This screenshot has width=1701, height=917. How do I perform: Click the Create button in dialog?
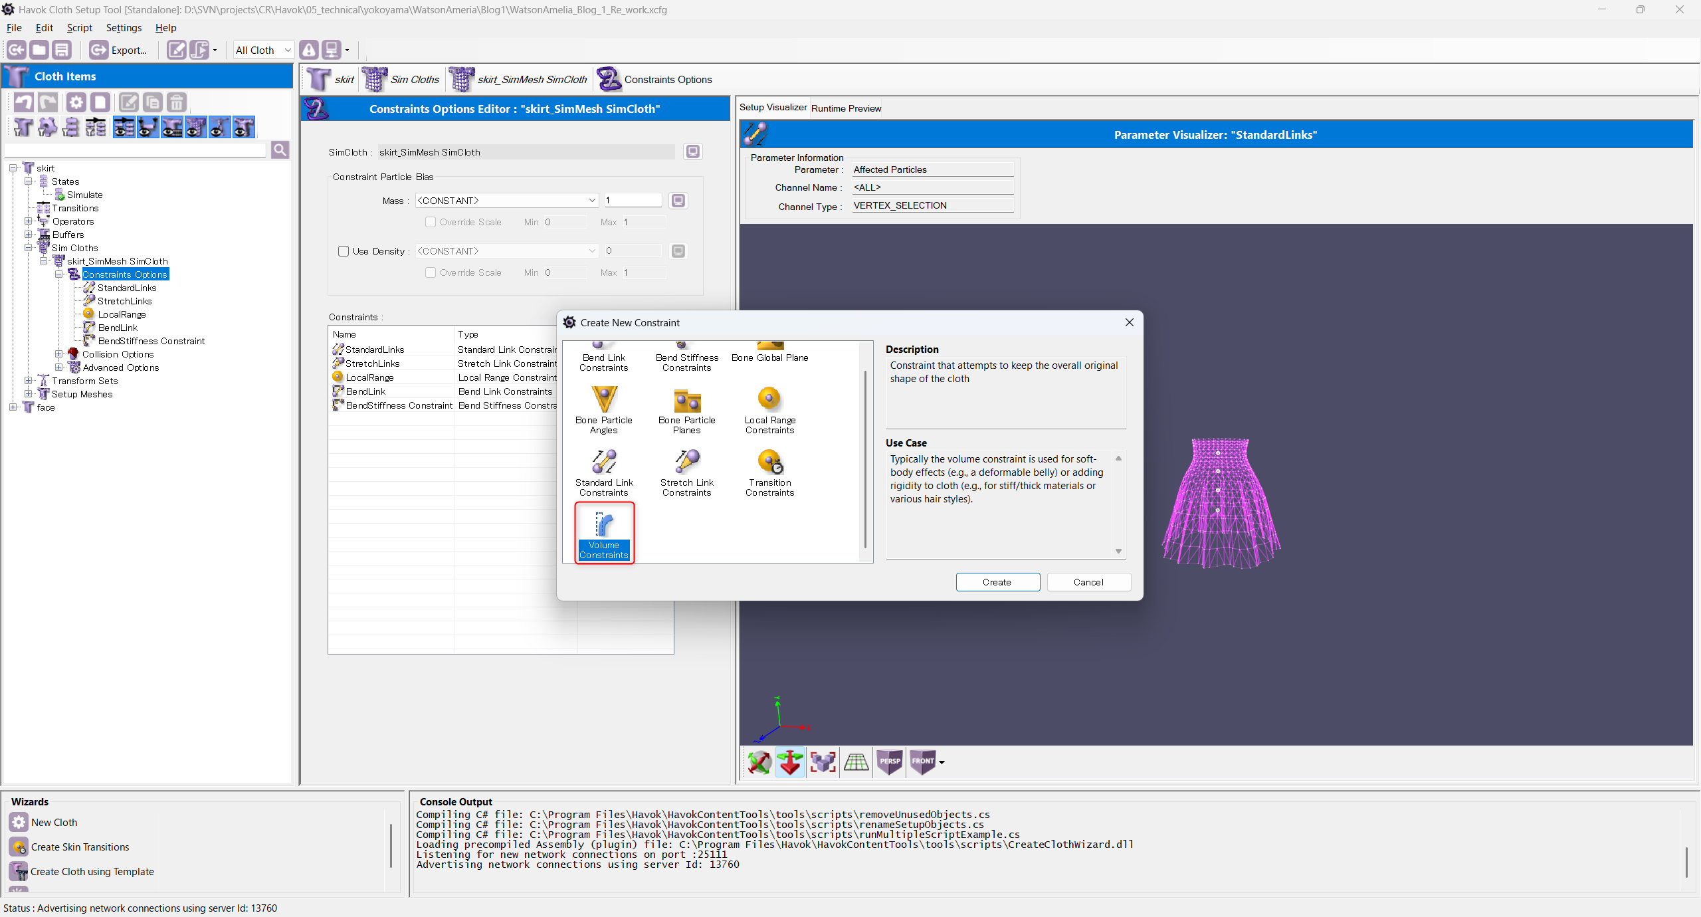[x=997, y=582]
